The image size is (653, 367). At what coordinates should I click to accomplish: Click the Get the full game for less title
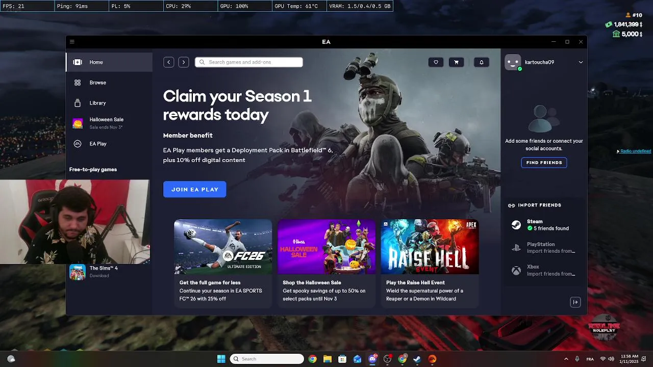point(210,282)
